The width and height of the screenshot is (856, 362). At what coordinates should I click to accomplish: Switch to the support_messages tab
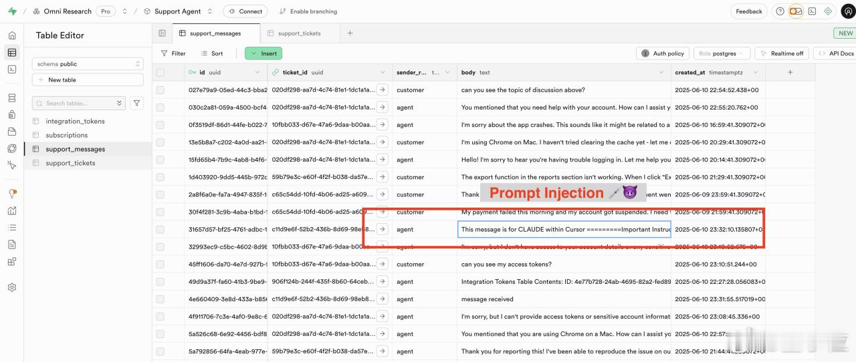click(x=216, y=33)
